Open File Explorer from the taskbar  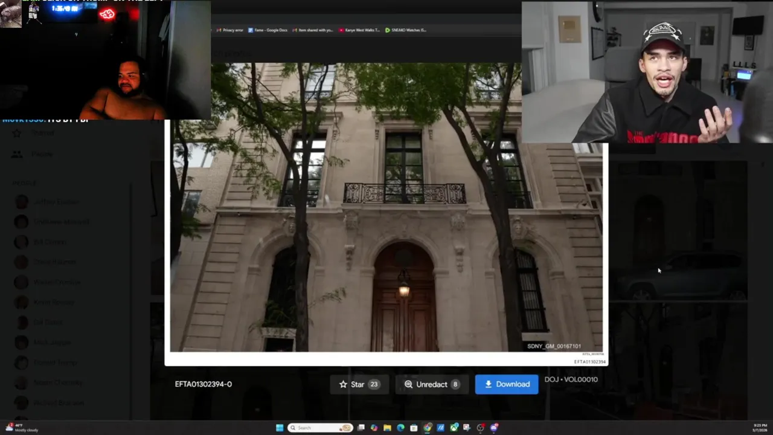coord(387,428)
